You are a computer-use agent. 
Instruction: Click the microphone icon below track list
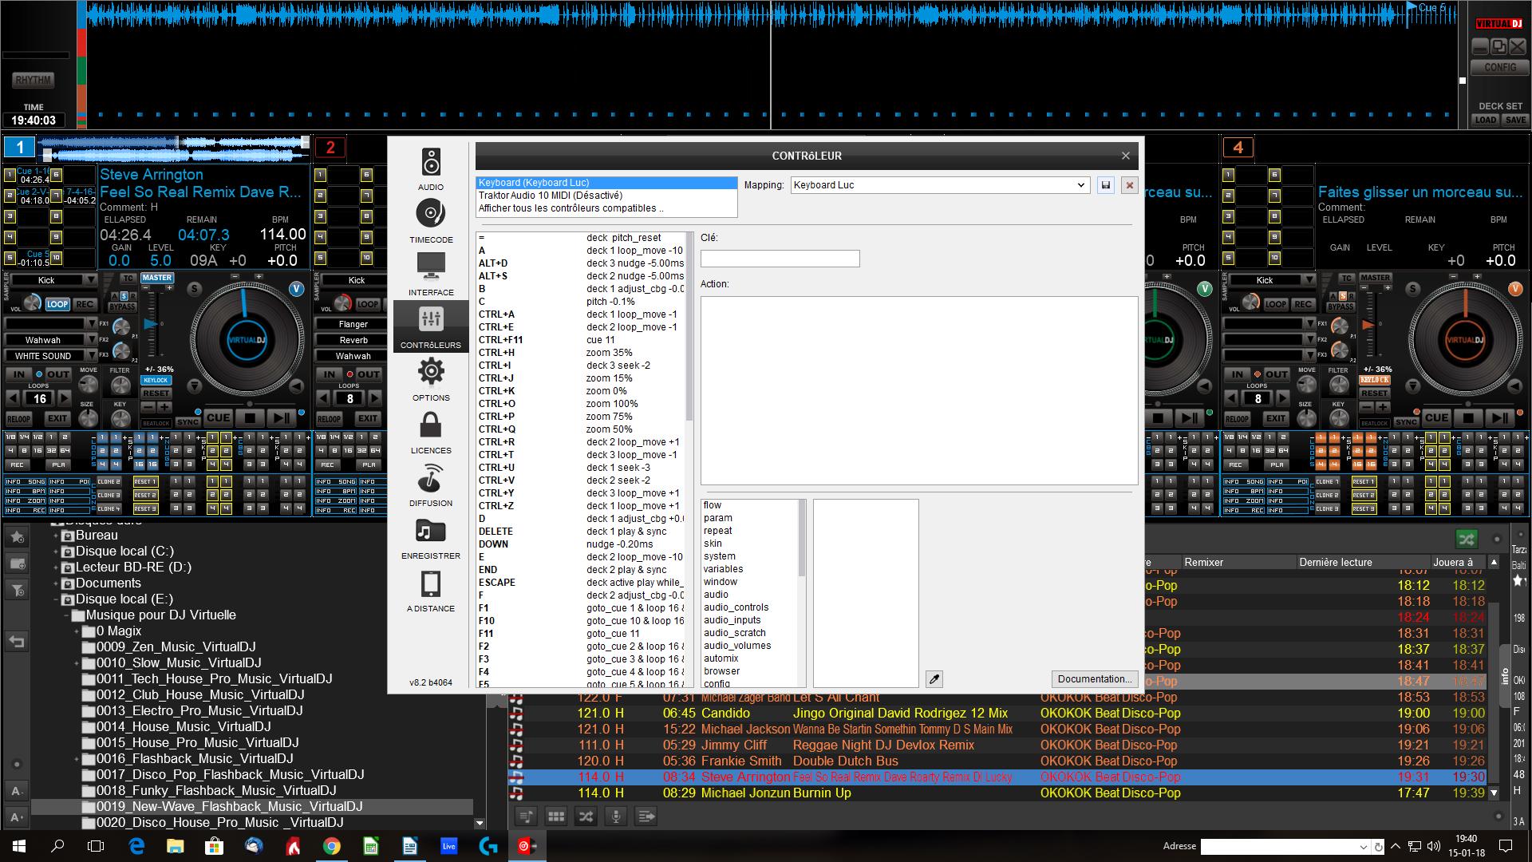[x=615, y=816]
